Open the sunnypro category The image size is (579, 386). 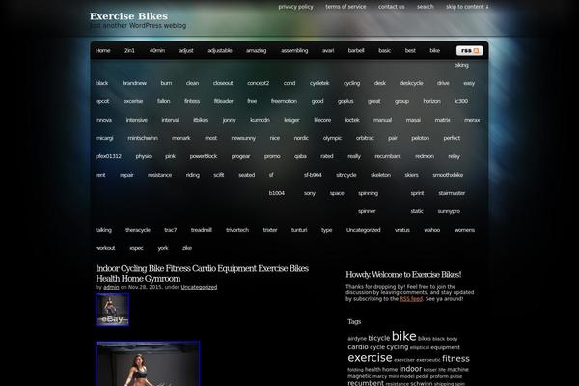tap(449, 211)
